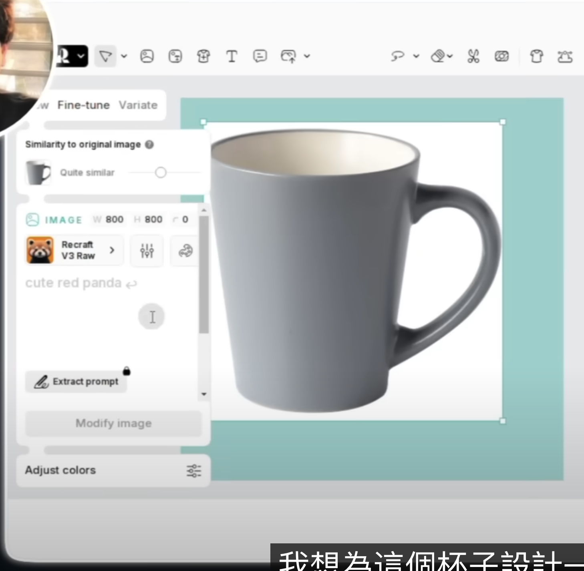This screenshot has width=584, height=571.
Task: Select the lasso tool
Action: click(397, 56)
